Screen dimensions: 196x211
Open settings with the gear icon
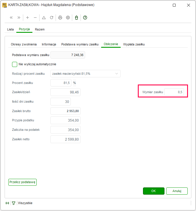68,18
